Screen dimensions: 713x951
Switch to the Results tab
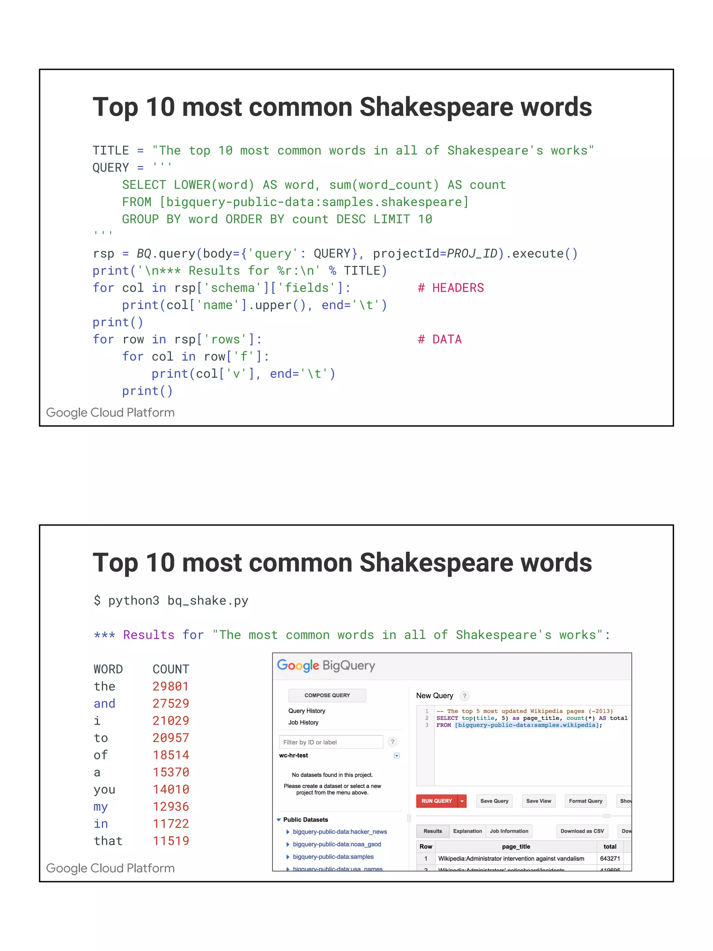tap(432, 831)
